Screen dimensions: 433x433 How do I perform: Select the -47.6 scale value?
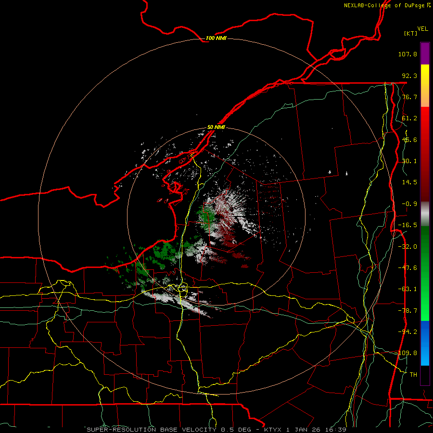408,268
